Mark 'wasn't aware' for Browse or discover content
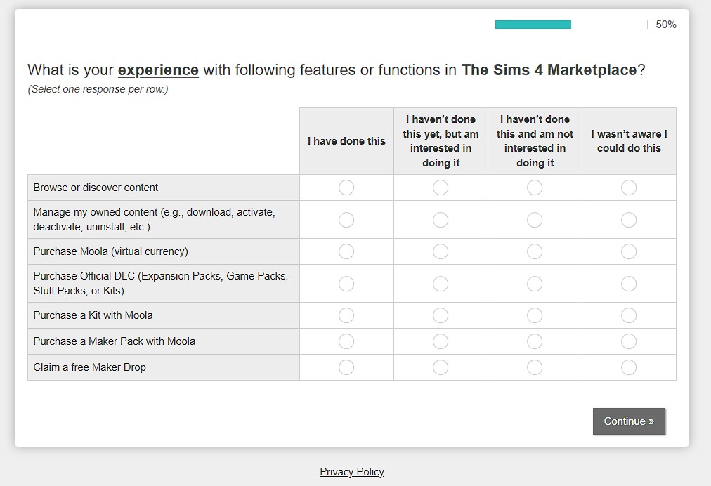711x486 pixels. coord(629,188)
